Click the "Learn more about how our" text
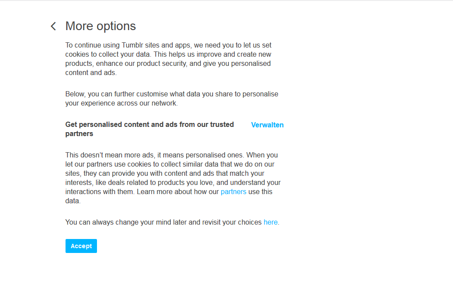 (178, 191)
